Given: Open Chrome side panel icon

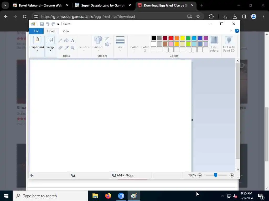Looking at the screenshot, I should tap(244, 16).
